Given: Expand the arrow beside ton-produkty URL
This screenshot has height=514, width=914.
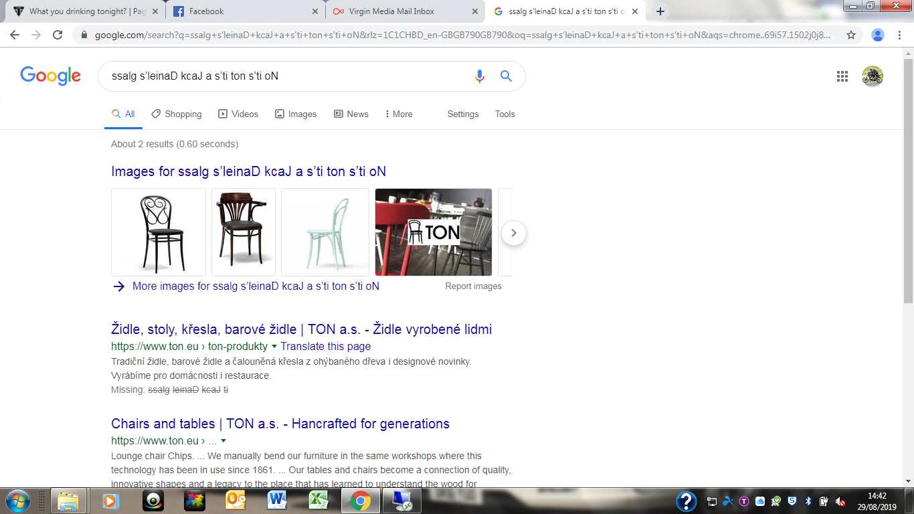Looking at the screenshot, I should [x=274, y=347].
